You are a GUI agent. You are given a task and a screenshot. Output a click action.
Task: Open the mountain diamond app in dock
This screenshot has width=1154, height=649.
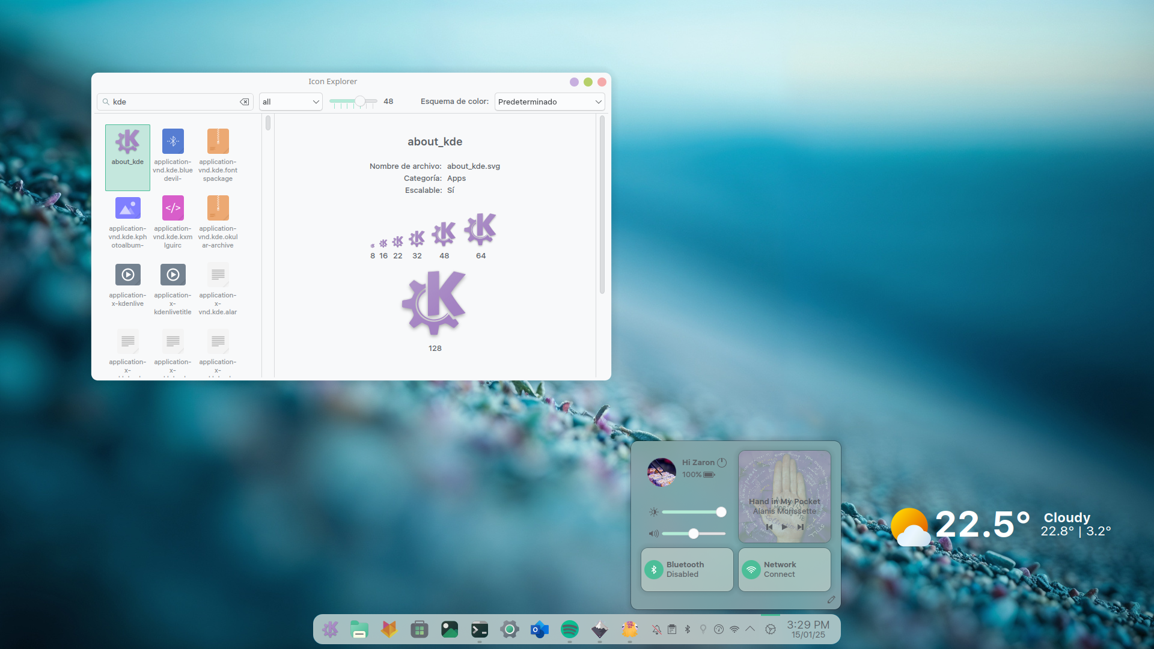(600, 629)
